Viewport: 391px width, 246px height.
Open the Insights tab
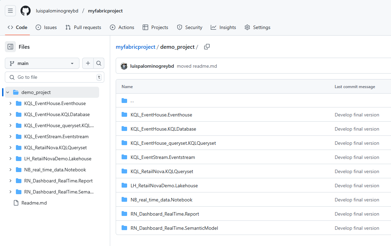[223, 27]
